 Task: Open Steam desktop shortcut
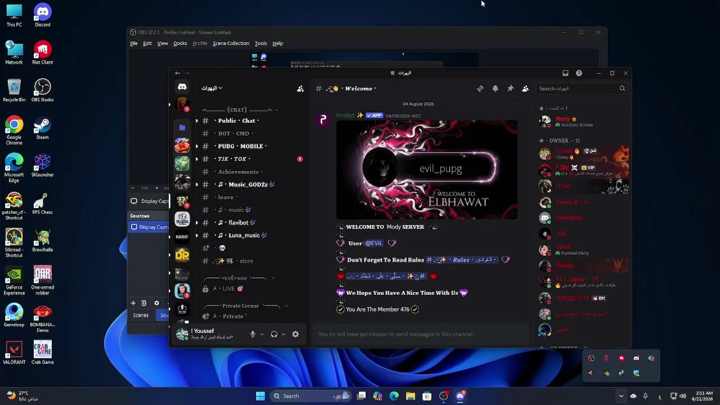pos(42,128)
